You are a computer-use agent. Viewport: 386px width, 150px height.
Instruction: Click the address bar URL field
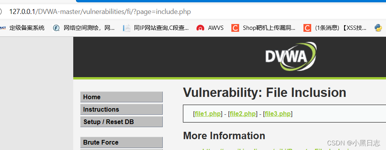(100, 12)
